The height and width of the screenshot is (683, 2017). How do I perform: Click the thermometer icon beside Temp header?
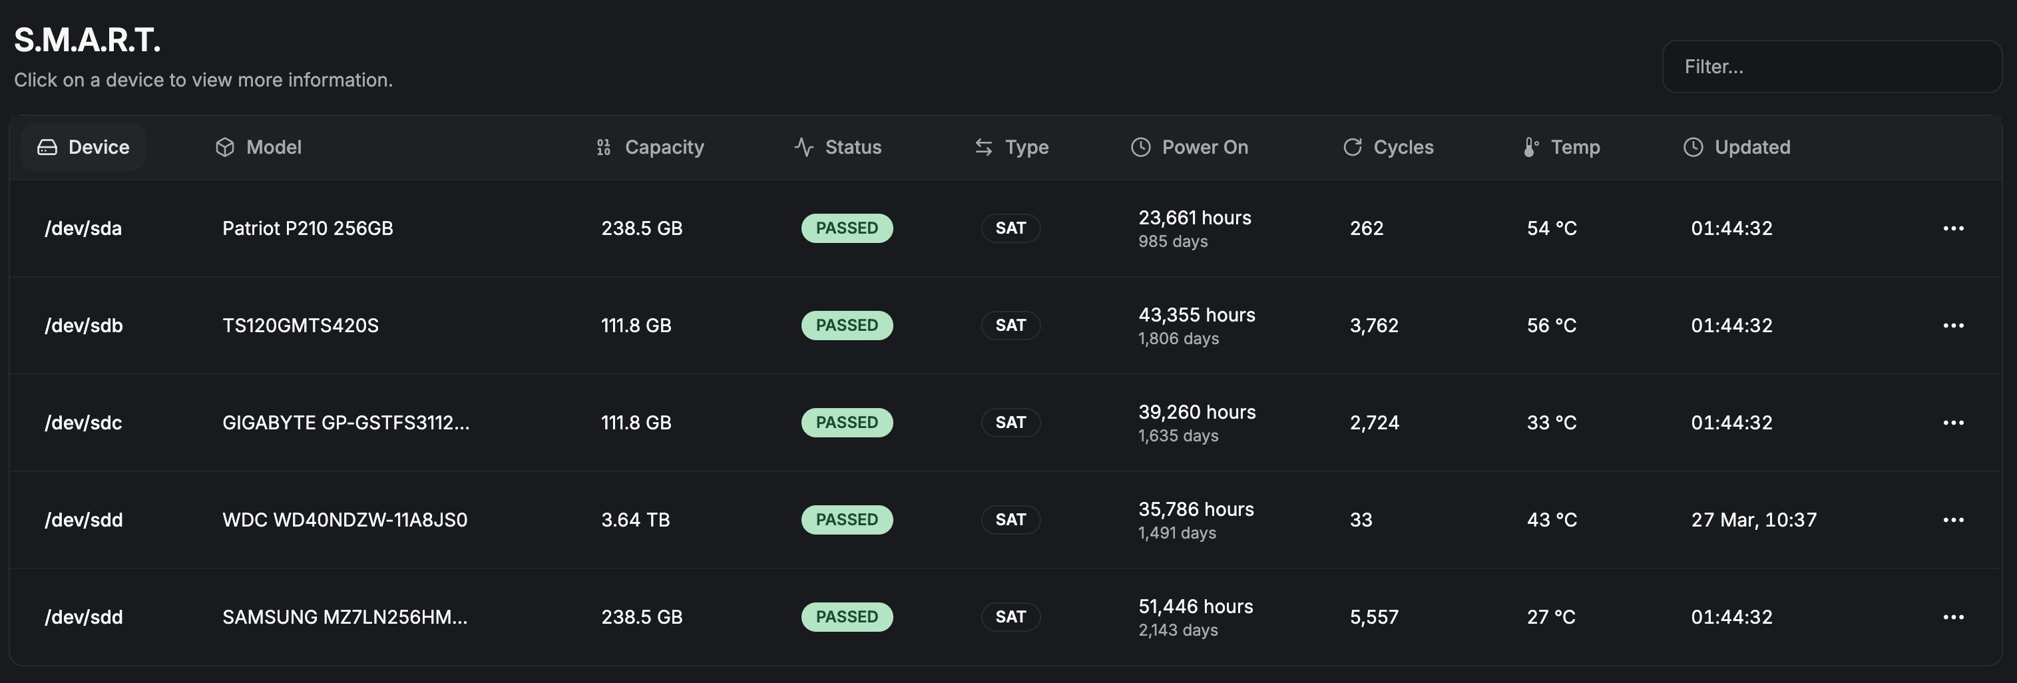click(x=1531, y=147)
